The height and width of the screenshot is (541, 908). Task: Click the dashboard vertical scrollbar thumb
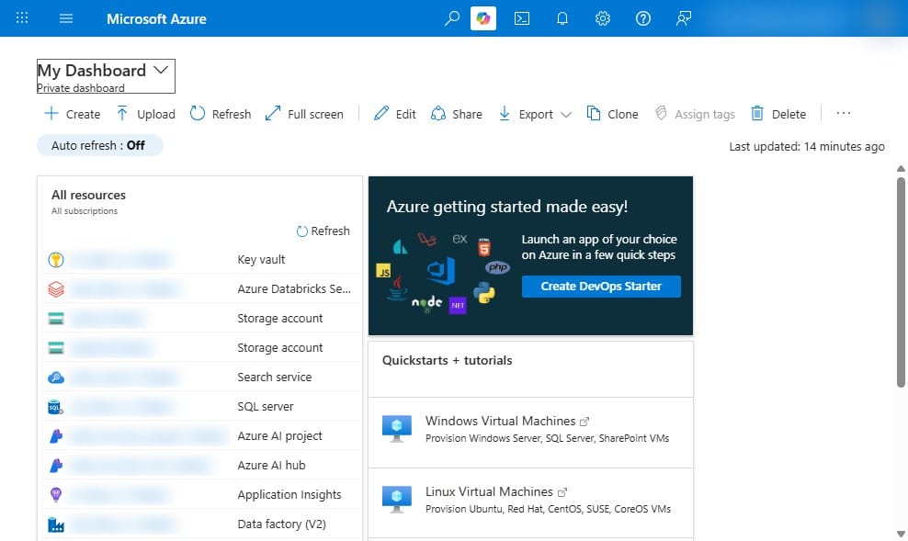(x=901, y=282)
